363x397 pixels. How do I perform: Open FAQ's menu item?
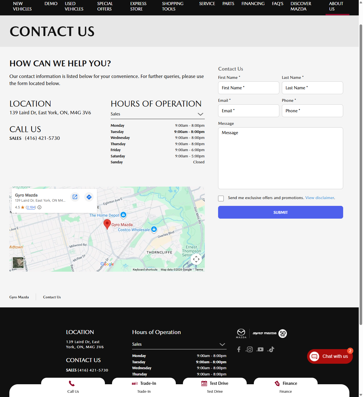278,4
